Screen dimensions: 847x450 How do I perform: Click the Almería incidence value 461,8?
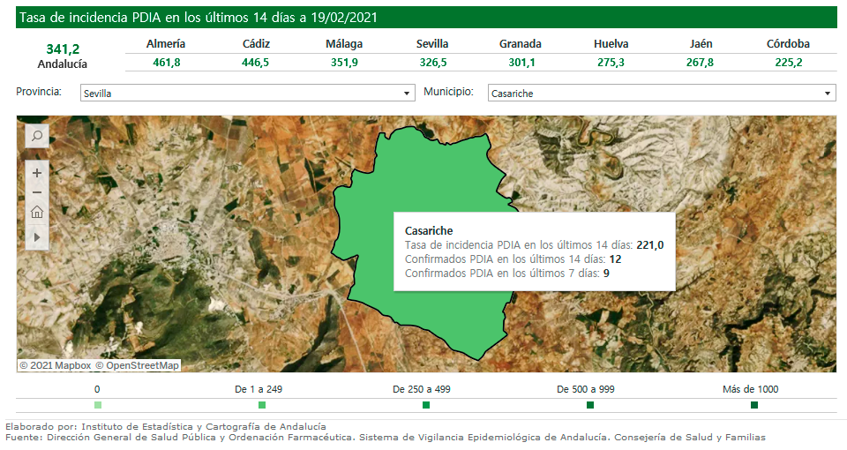pyautogui.click(x=166, y=63)
